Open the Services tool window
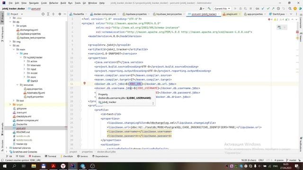 point(83,156)
